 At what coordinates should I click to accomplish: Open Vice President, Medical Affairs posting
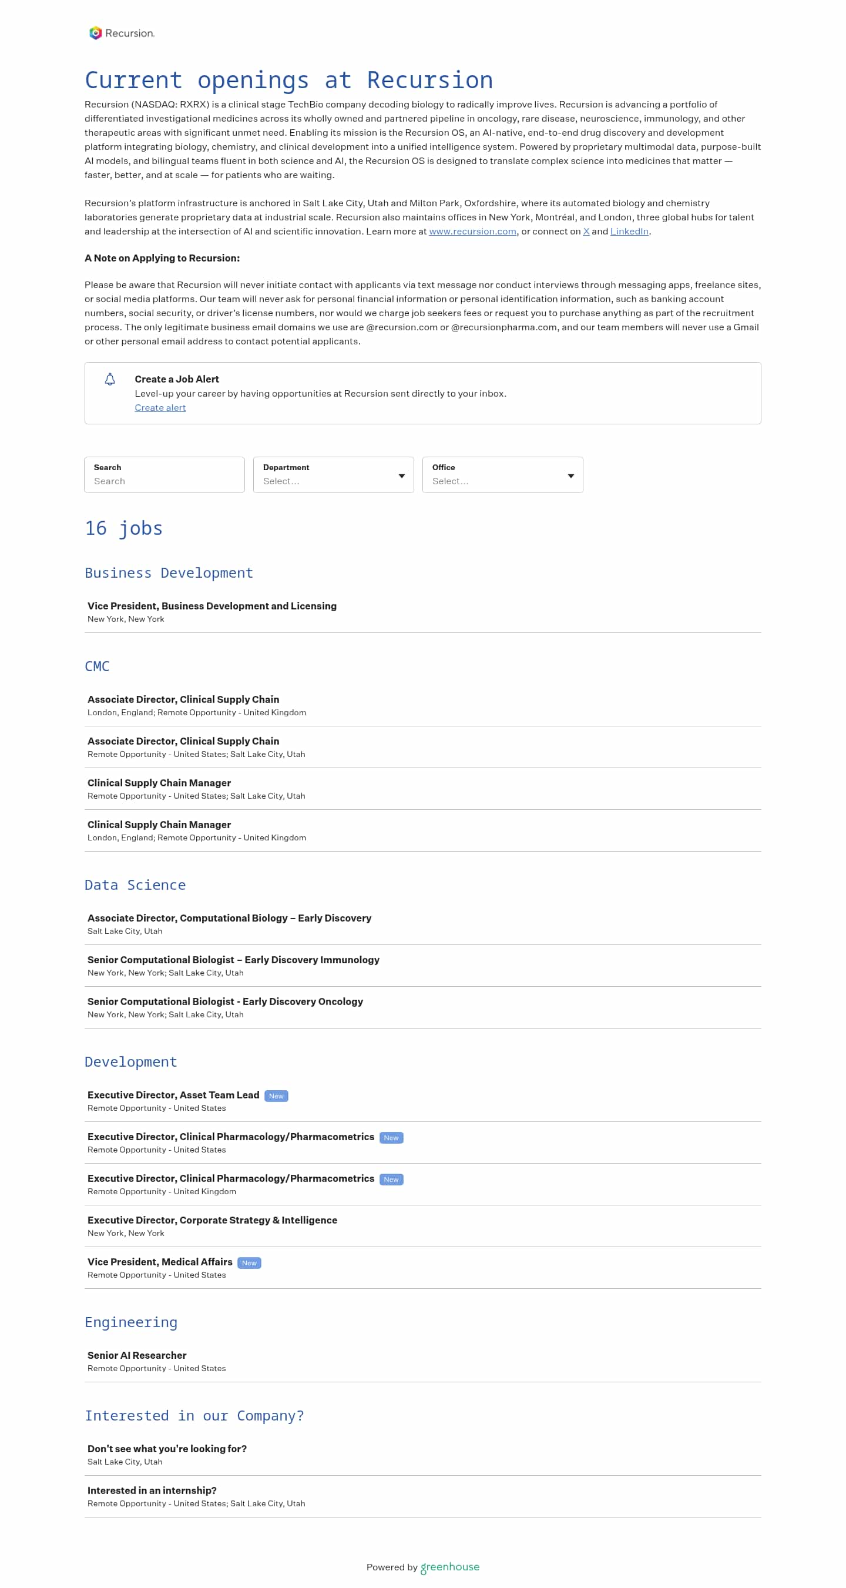click(x=422, y=1268)
